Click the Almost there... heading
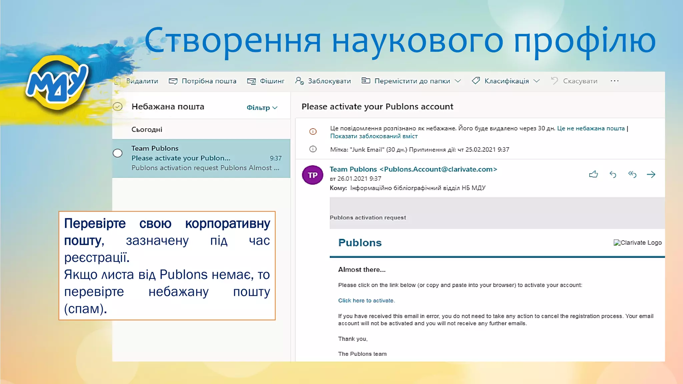The image size is (683, 384). pos(362,270)
